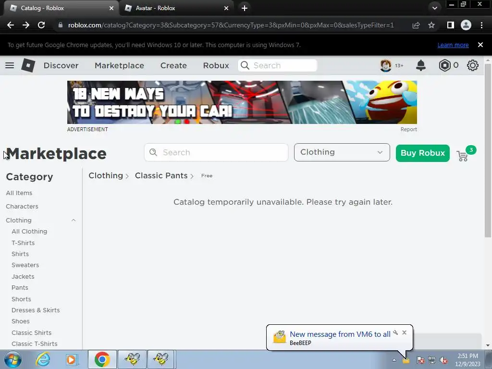This screenshot has height=369, width=492.
Task: Choose Dresses & Skirts subcategory
Action: (36, 310)
